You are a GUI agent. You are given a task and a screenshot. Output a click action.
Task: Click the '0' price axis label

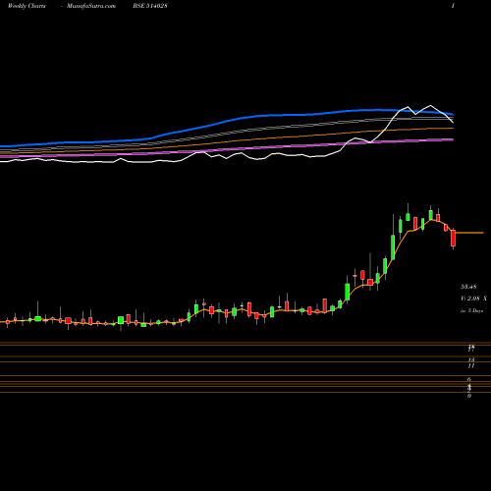tap(469, 396)
